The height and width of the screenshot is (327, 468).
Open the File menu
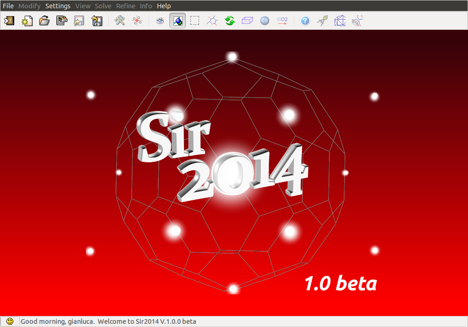coord(8,6)
